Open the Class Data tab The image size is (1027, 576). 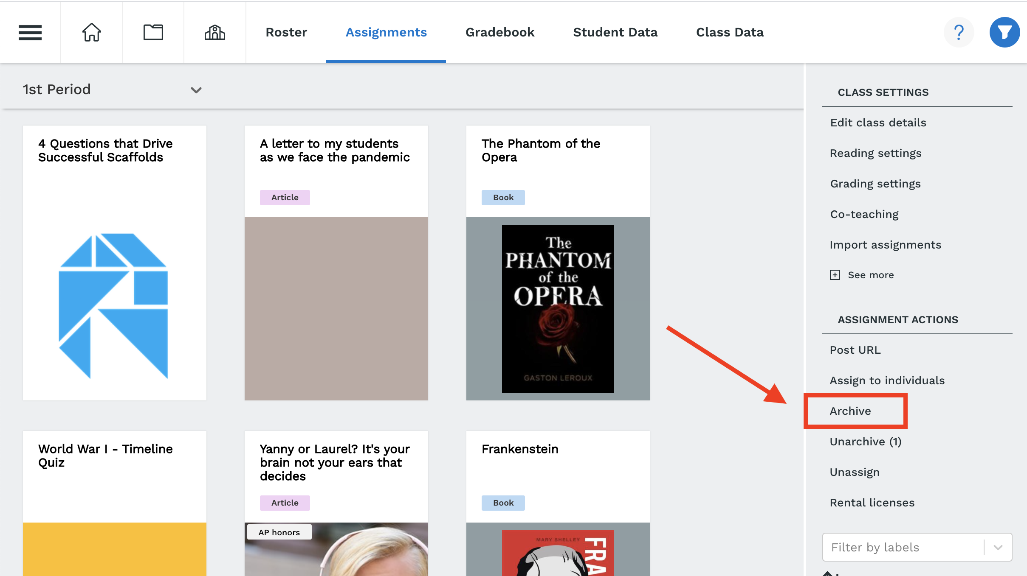pyautogui.click(x=730, y=32)
